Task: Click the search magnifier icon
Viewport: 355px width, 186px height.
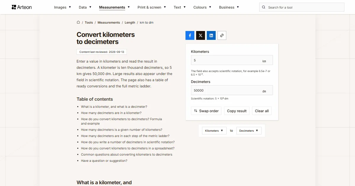Action: 264,7
